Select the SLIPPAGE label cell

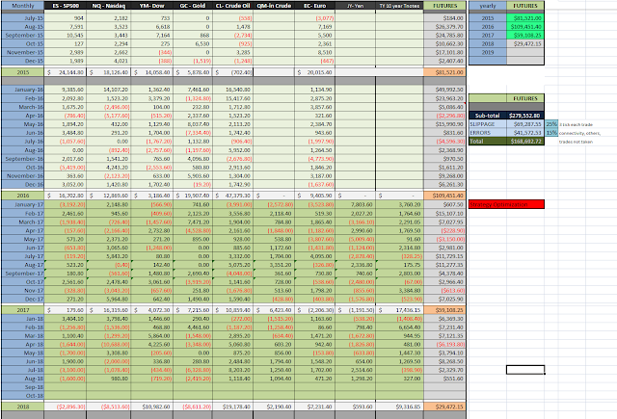[x=488, y=124]
